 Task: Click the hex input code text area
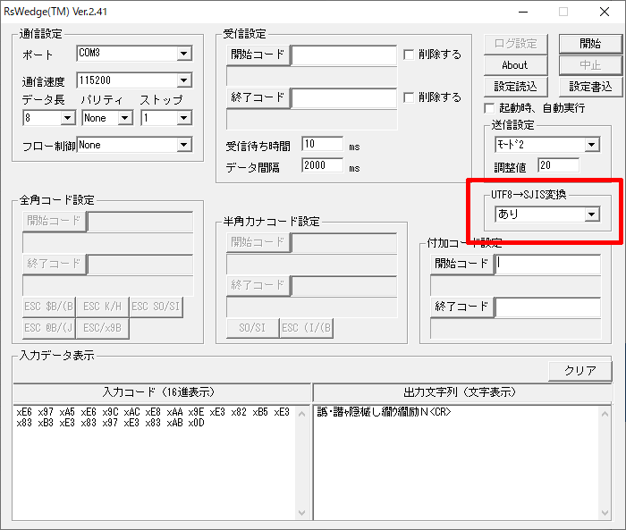(x=155, y=463)
